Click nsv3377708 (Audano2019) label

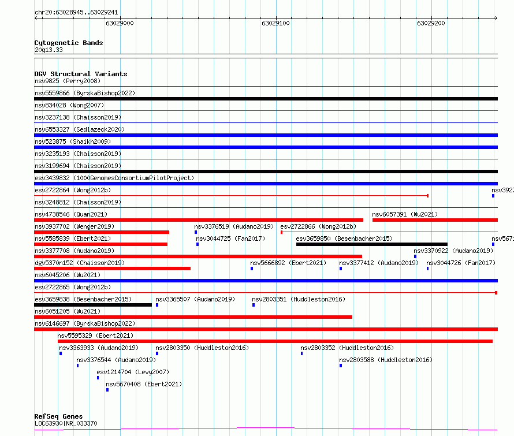[x=75, y=251]
